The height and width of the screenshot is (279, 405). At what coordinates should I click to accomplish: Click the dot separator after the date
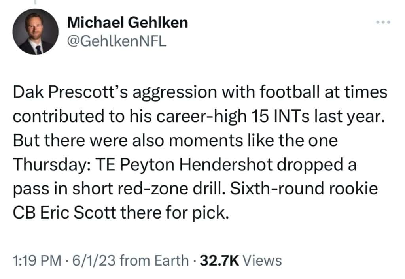tap(195, 260)
